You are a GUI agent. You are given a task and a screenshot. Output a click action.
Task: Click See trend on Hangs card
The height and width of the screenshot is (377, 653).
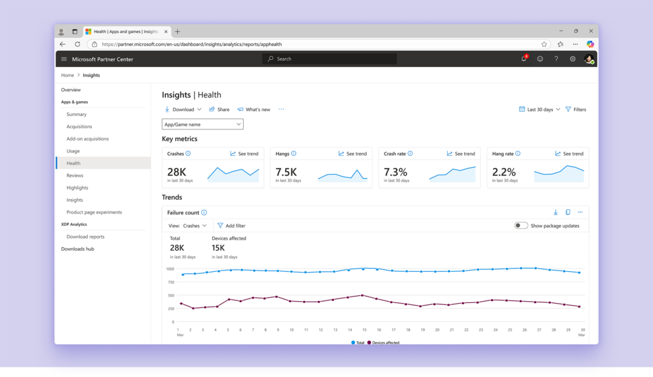[x=353, y=154]
